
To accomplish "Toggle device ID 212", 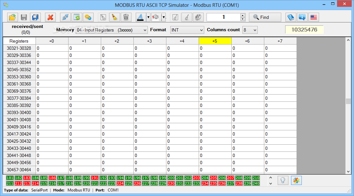I will tap(19, 183).
